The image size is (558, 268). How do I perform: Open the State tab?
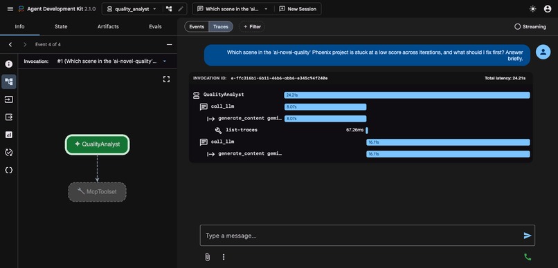click(x=61, y=27)
